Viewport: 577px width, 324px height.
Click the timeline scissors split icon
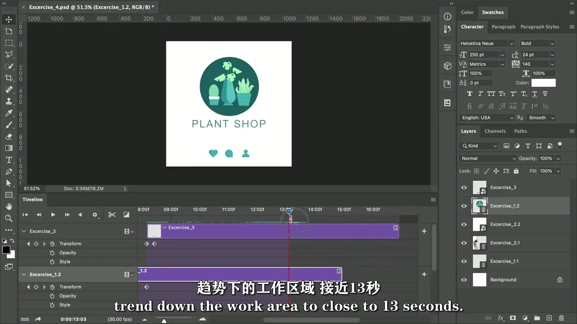click(112, 215)
